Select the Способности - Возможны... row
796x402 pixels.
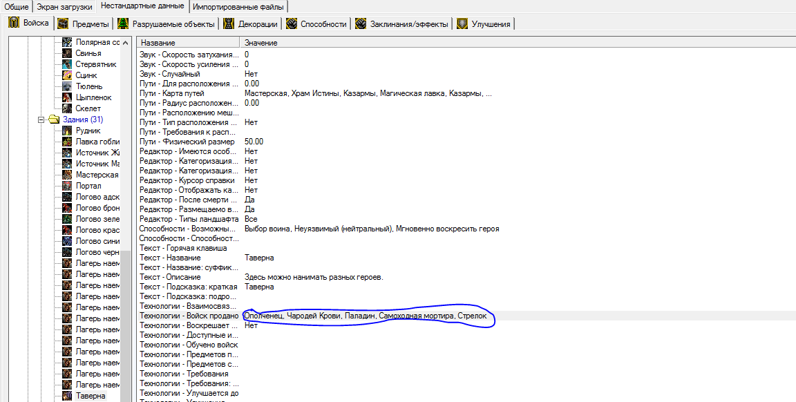coord(466,229)
